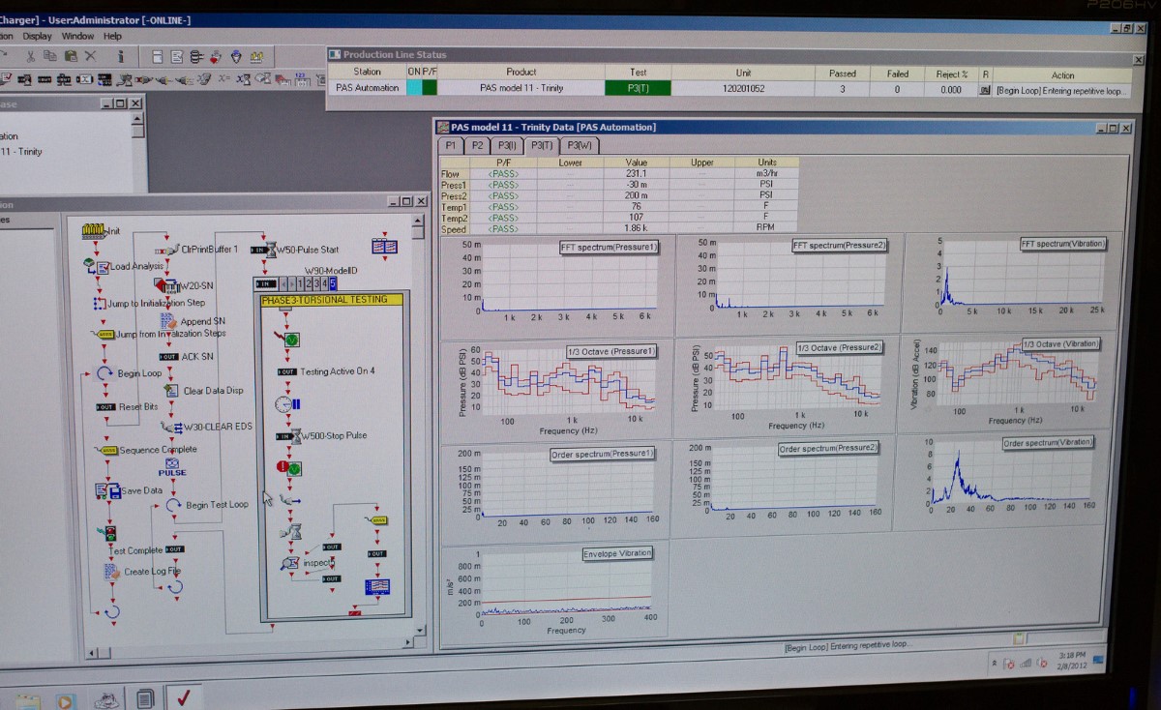The height and width of the screenshot is (710, 1161).
Task: Click the cyan ON status indicator
Action: point(414,88)
